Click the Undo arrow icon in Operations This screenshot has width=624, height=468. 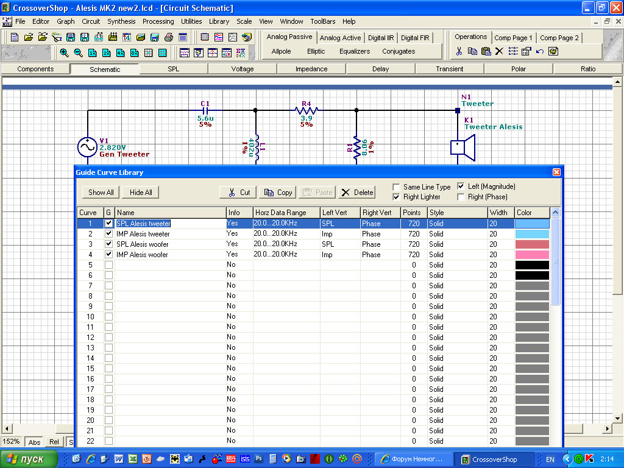click(540, 51)
